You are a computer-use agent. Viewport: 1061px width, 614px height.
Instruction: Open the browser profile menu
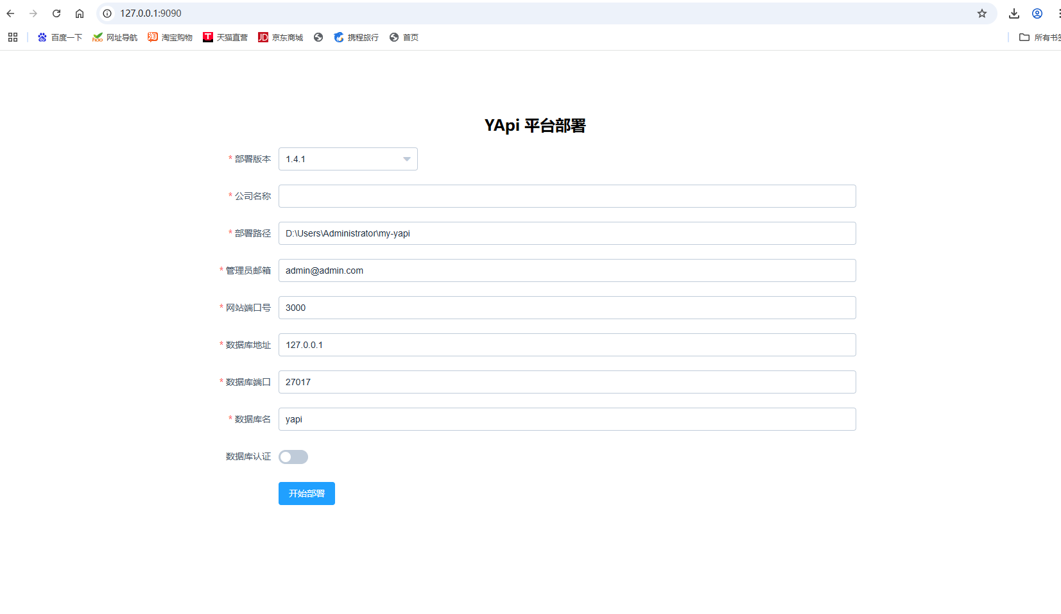pyautogui.click(x=1037, y=13)
